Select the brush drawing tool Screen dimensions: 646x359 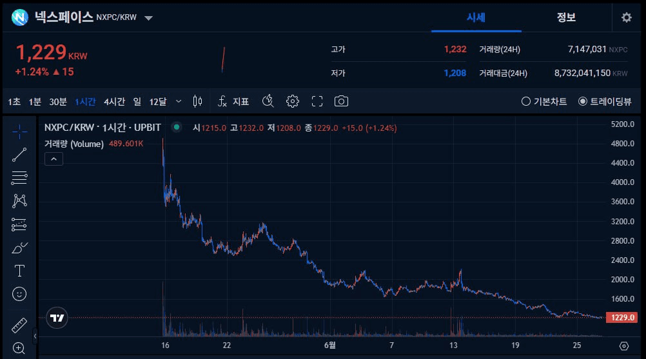pos(19,247)
